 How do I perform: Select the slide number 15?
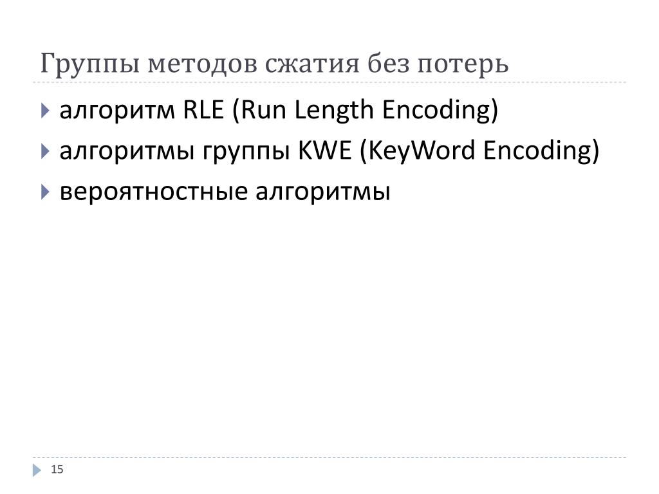(x=57, y=469)
